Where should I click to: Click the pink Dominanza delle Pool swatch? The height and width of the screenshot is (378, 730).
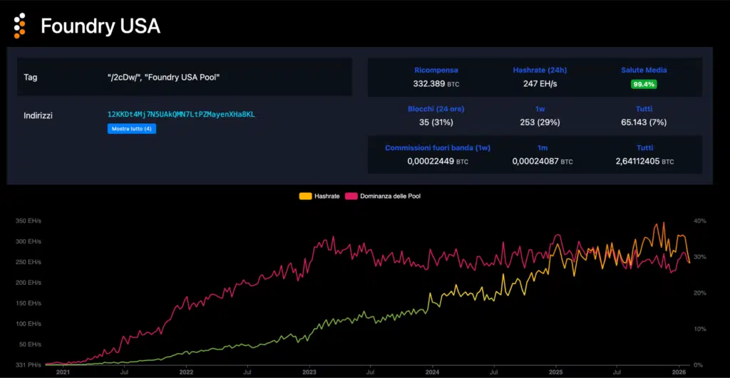point(351,196)
